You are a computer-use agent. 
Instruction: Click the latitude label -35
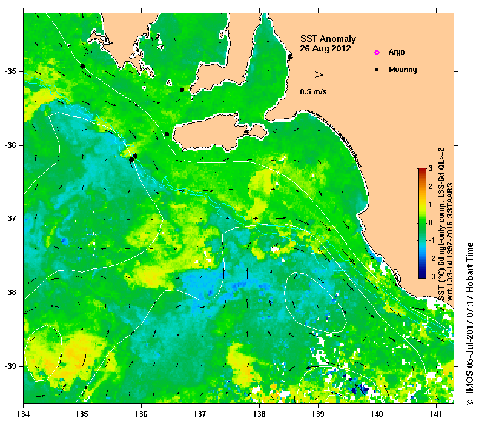point(10,72)
